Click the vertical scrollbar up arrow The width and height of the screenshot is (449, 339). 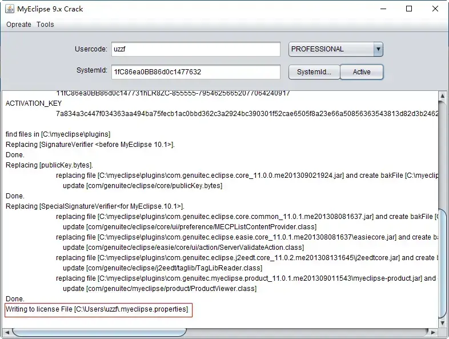pos(442,95)
